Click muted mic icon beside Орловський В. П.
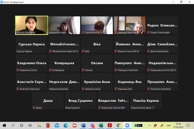Image resolution: width=194 pixels, height=129 pixels. 83,32
